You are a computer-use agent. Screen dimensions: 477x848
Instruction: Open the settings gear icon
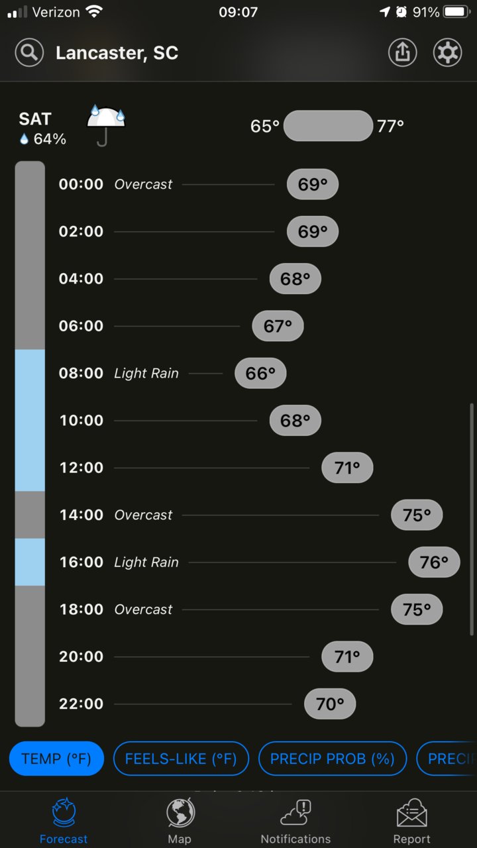[448, 53]
